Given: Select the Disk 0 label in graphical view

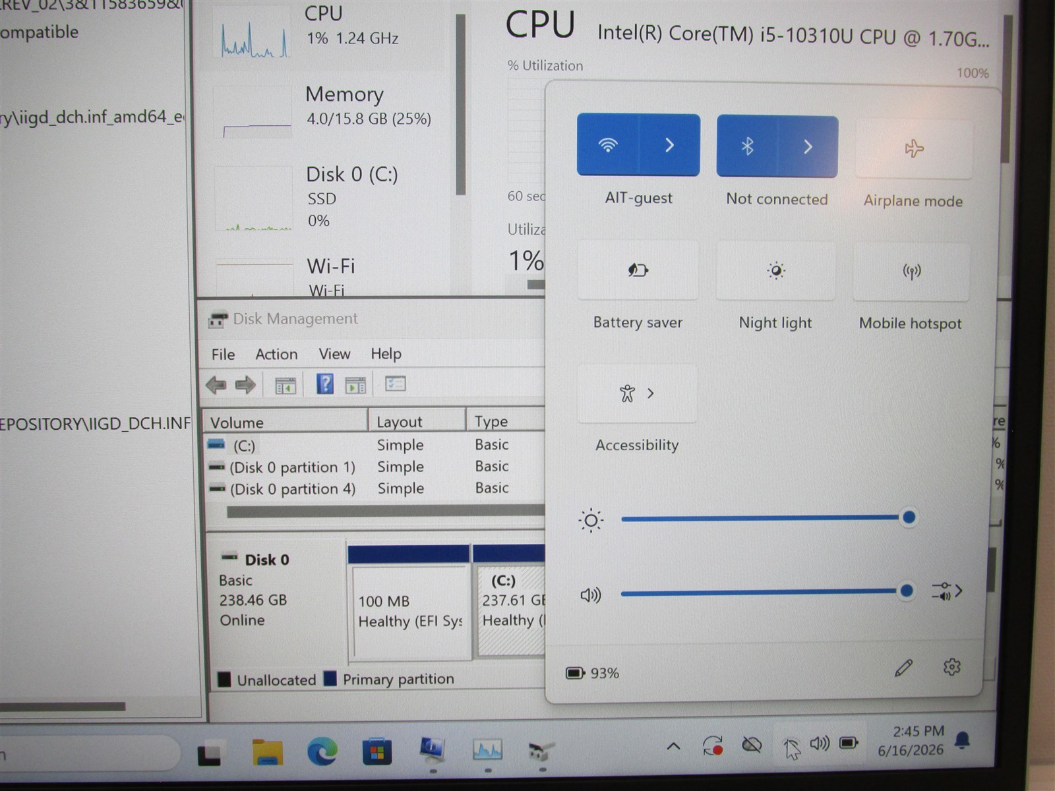Looking at the screenshot, I should tap(266, 560).
